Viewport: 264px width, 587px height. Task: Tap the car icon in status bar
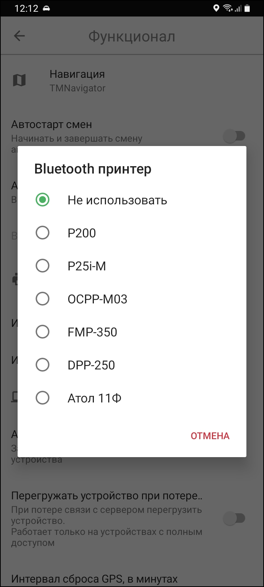(x=47, y=8)
